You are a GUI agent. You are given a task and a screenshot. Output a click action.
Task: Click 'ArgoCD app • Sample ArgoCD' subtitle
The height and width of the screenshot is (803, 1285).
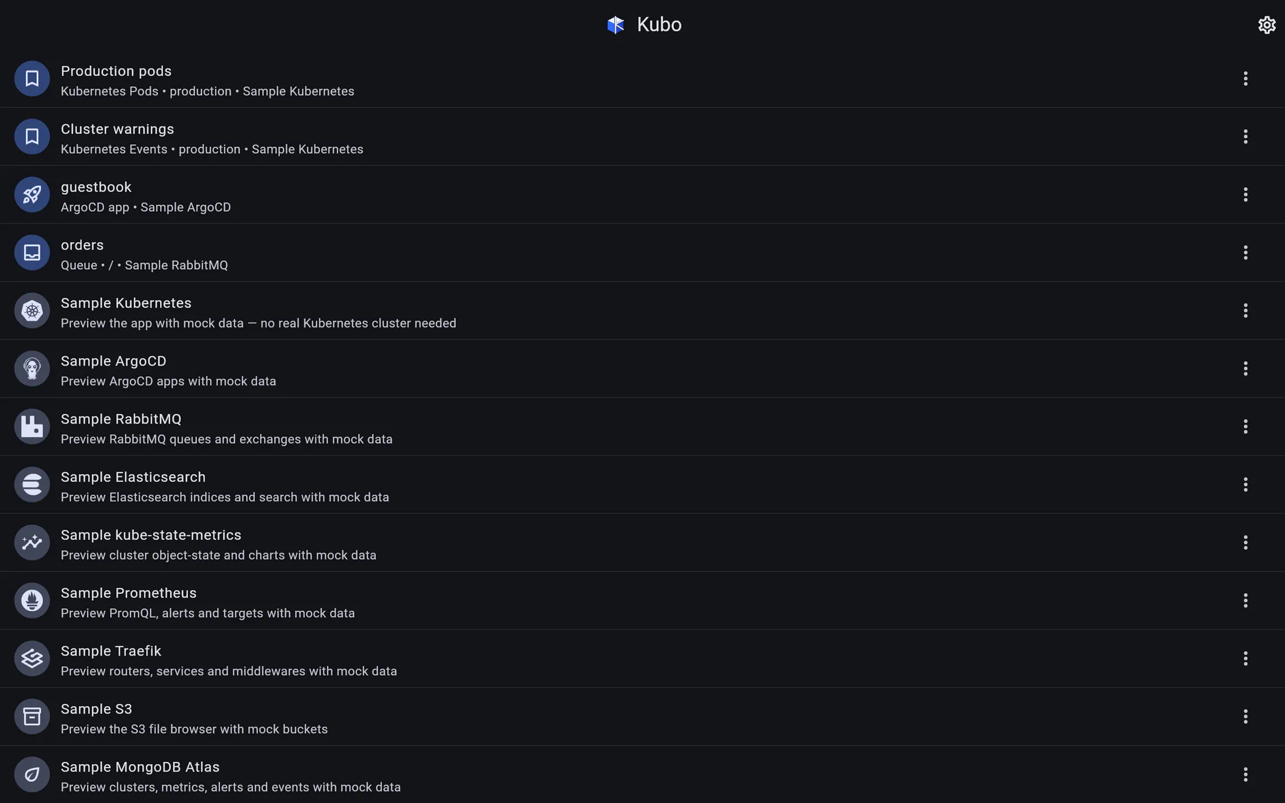146,208
